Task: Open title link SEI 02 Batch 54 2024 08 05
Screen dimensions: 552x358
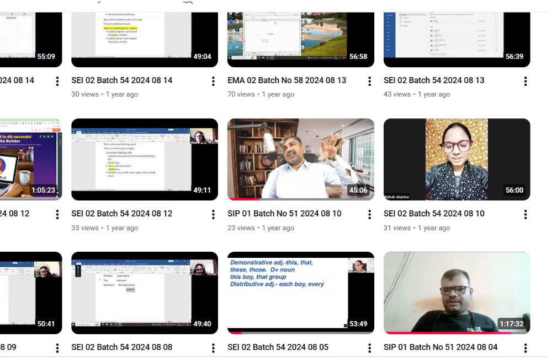Action: (x=278, y=347)
